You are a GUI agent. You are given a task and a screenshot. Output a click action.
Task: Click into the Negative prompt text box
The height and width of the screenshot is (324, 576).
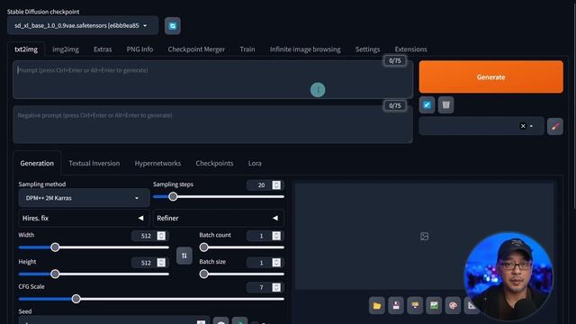coord(212,124)
